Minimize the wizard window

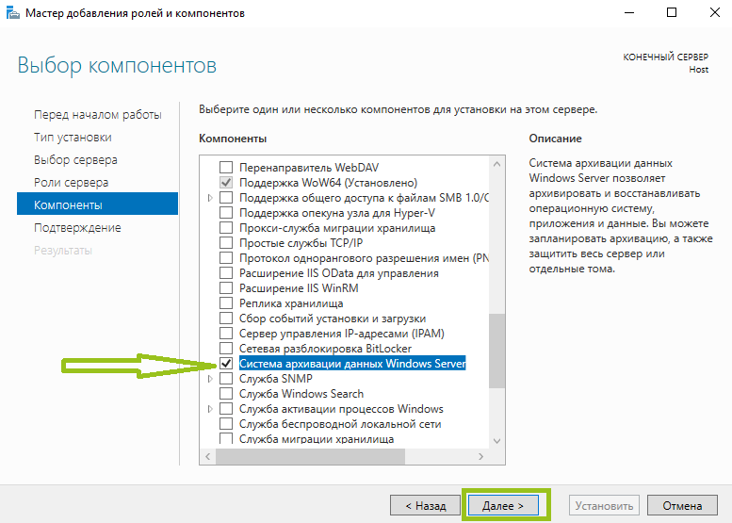[629, 12]
